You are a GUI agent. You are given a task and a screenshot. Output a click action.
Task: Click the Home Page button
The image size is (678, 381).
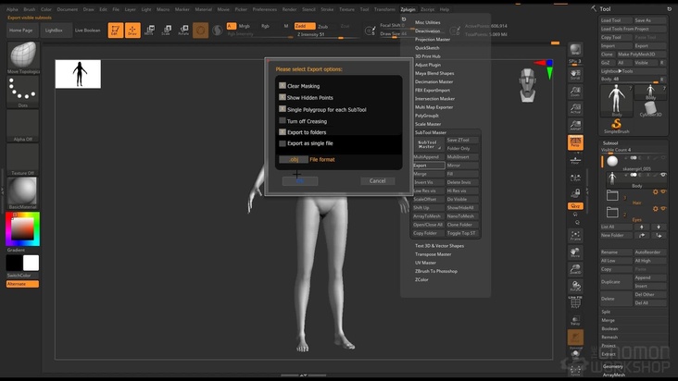[x=21, y=31]
